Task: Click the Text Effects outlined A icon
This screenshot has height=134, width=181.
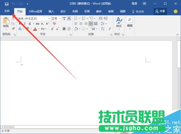Action: point(20,29)
